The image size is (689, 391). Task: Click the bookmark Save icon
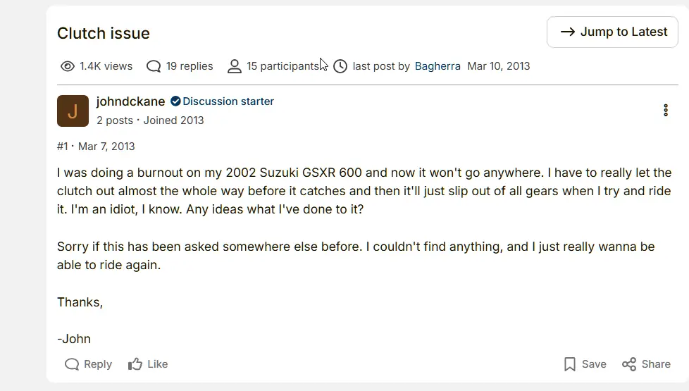[570, 364]
